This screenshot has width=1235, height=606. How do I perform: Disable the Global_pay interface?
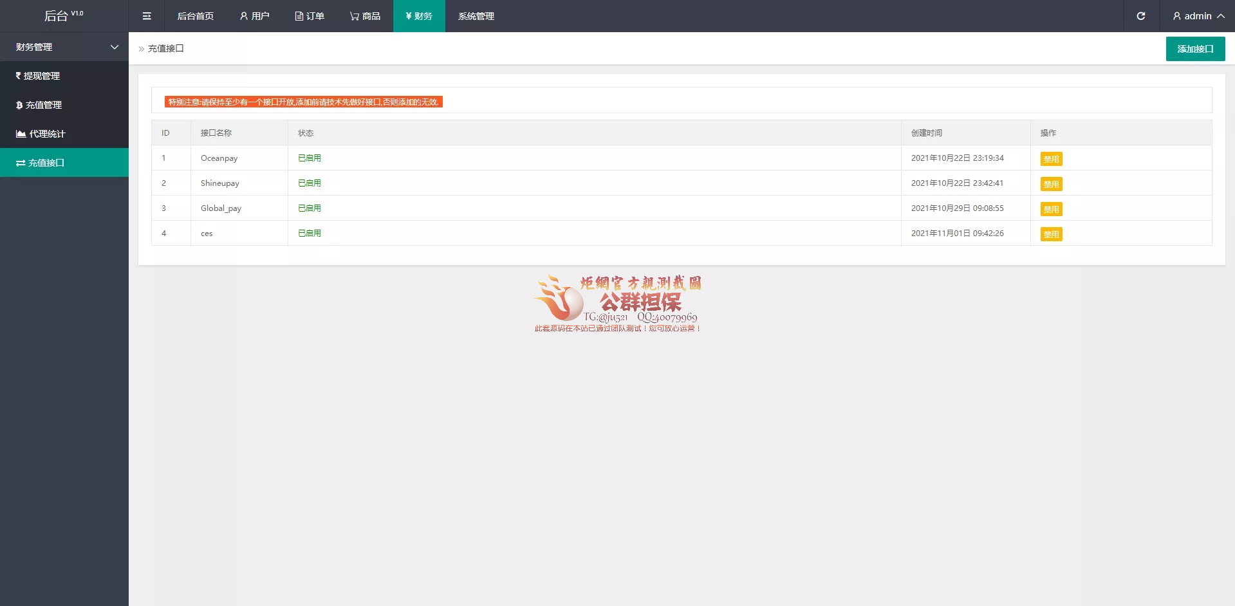click(1051, 209)
